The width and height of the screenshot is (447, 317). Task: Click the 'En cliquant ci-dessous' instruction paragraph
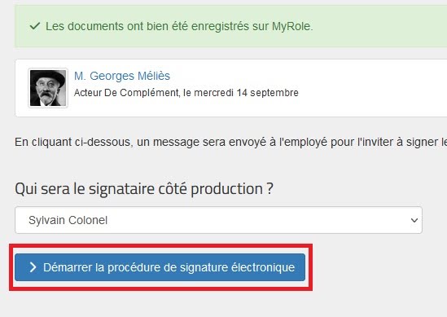tap(231, 142)
